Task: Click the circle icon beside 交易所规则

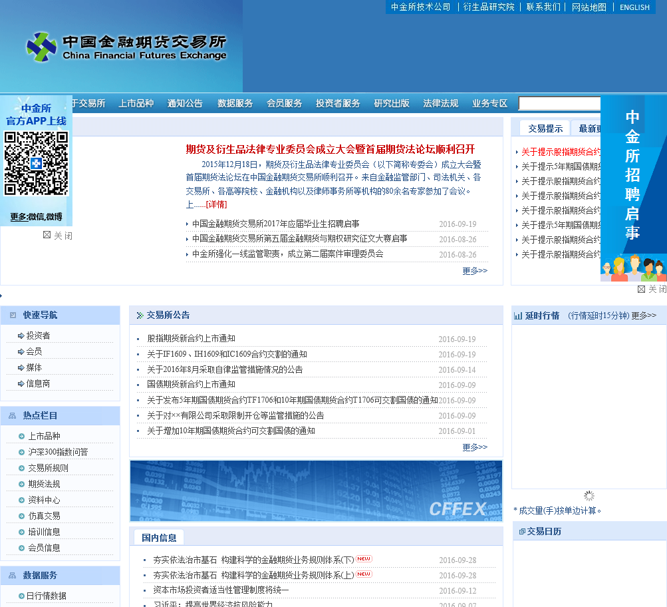Action: point(22,469)
